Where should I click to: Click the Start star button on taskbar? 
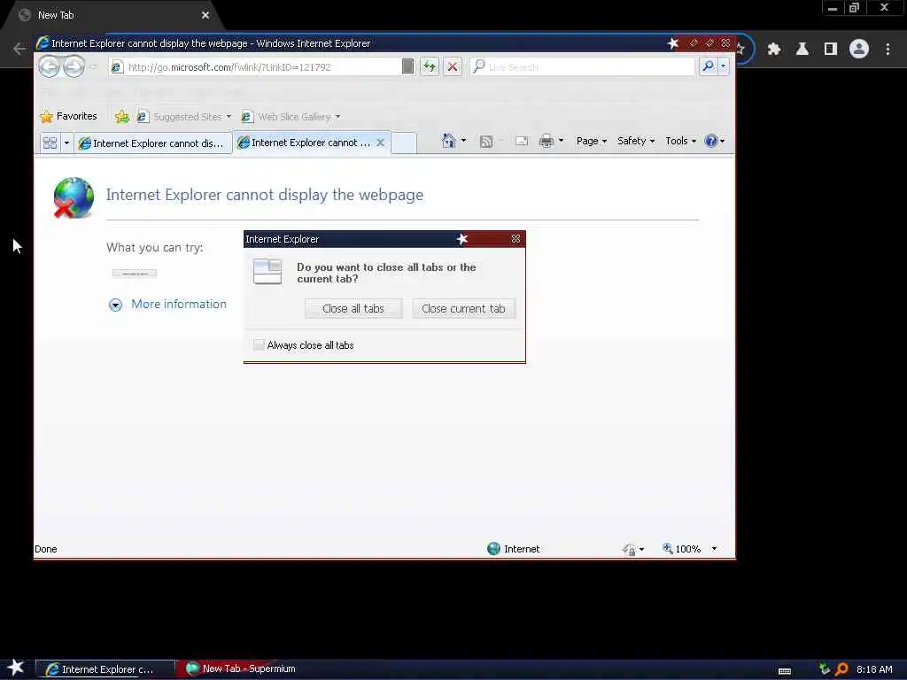(x=16, y=668)
